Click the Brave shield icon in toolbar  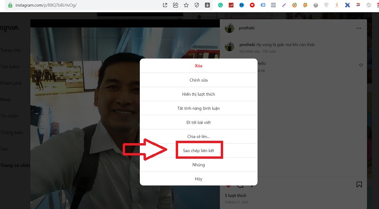(x=197, y=5)
